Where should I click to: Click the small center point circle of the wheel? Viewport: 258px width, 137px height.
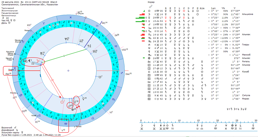[x=68, y=71]
